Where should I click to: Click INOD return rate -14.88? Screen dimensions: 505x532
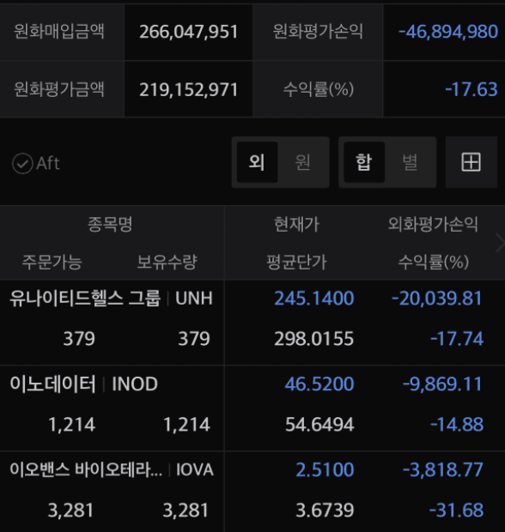(x=457, y=425)
